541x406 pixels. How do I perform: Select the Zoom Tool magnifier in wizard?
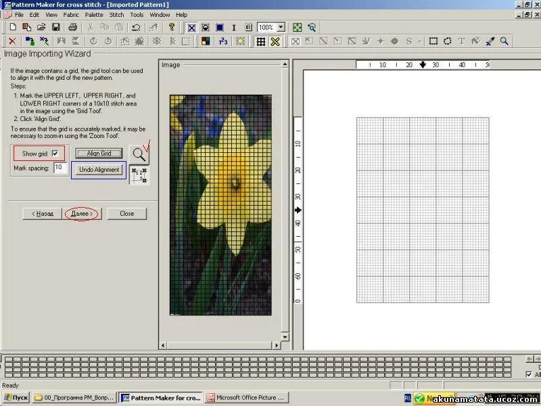click(x=139, y=154)
